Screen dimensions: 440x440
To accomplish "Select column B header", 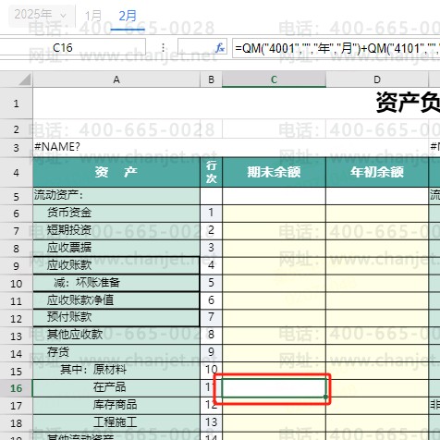I will (211, 79).
